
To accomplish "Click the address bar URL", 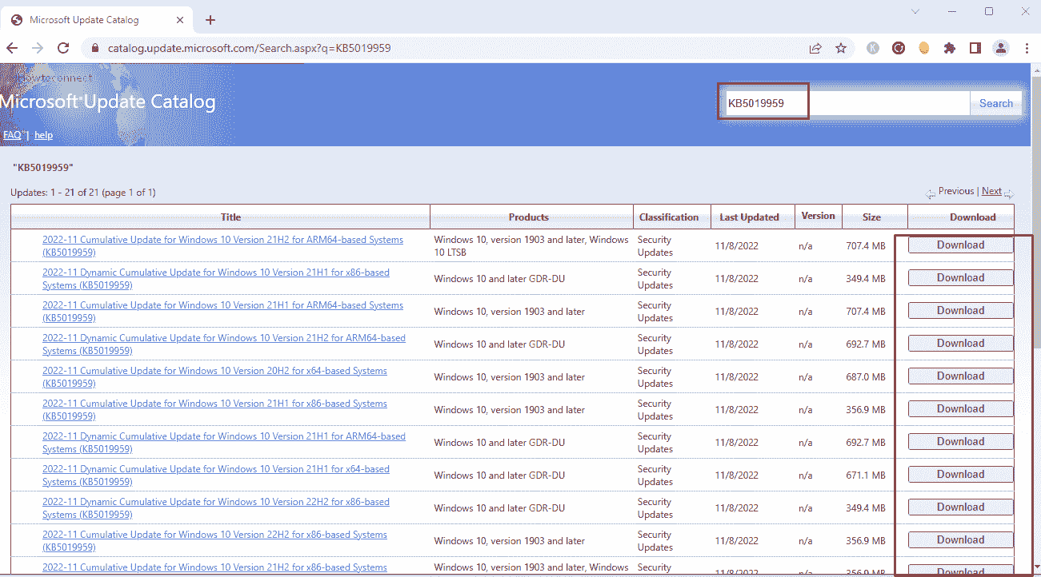I will pyautogui.click(x=250, y=48).
